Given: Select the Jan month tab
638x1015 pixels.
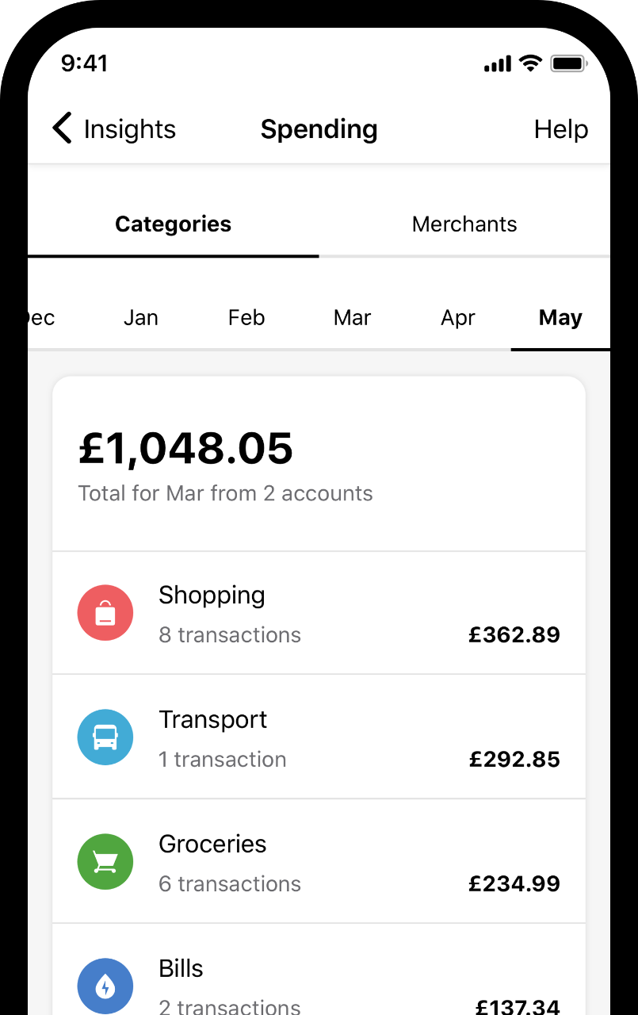Looking at the screenshot, I should pyautogui.click(x=141, y=318).
